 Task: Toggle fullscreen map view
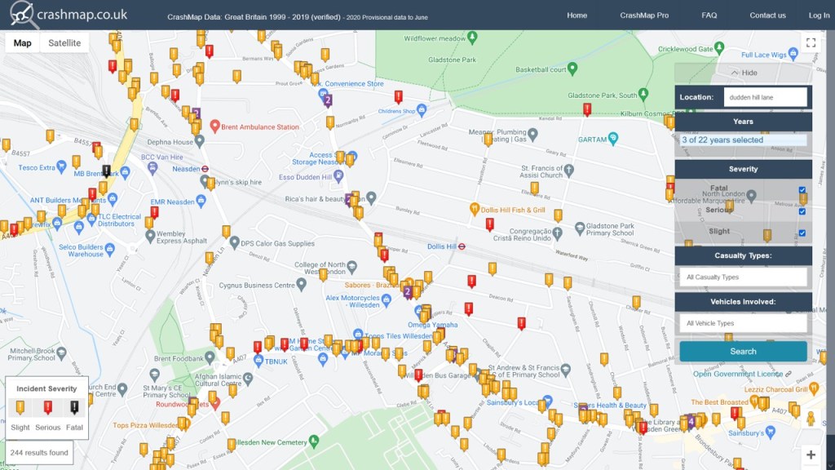click(810, 42)
